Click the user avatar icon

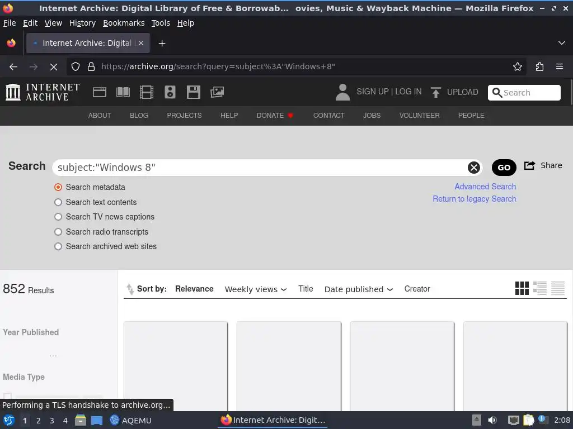click(x=342, y=92)
